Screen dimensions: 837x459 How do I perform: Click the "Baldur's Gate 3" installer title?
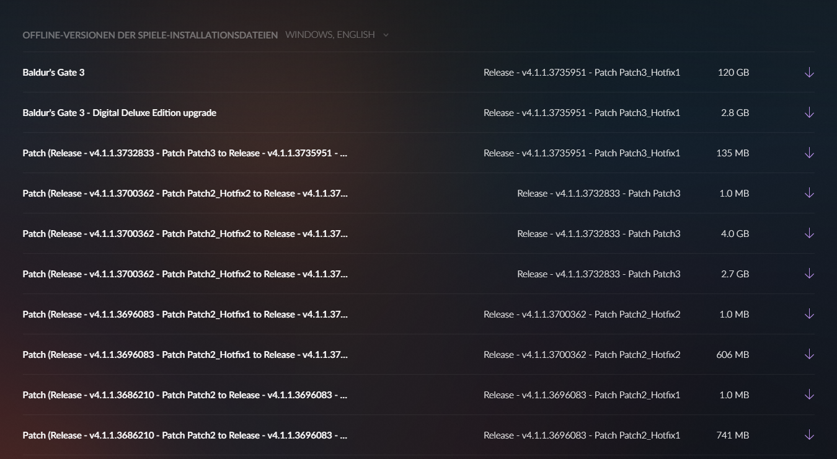point(53,73)
